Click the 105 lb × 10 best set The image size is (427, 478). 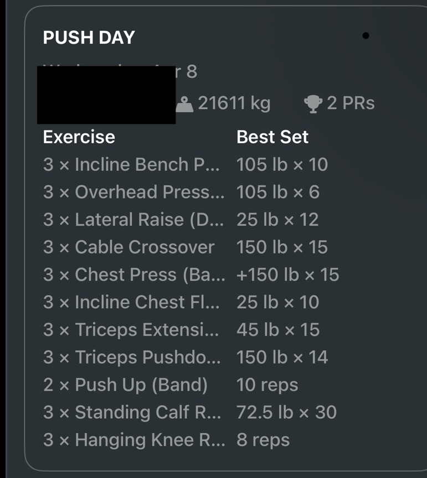(282, 164)
